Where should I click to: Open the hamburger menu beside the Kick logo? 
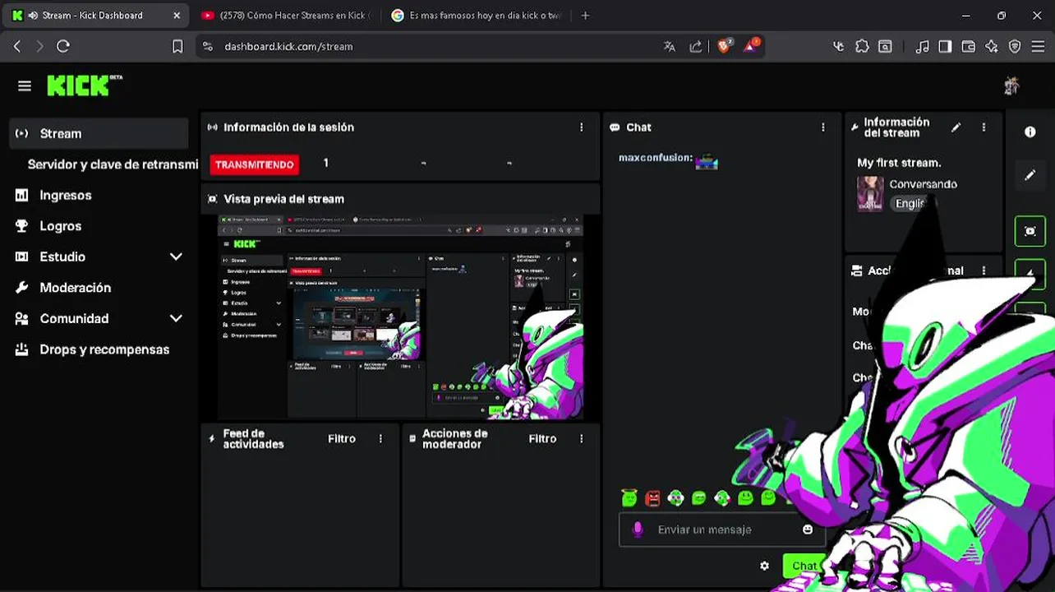coord(25,86)
